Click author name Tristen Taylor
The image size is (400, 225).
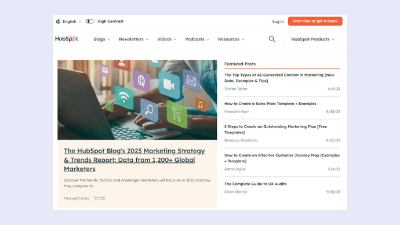(x=236, y=89)
